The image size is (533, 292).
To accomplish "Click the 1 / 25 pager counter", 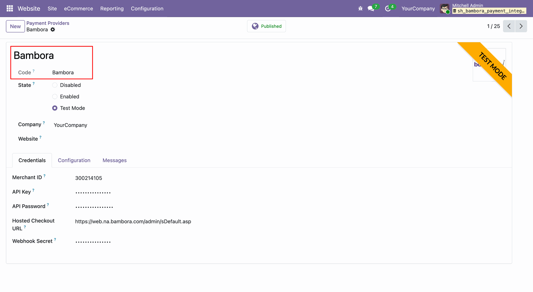I will coord(493,26).
